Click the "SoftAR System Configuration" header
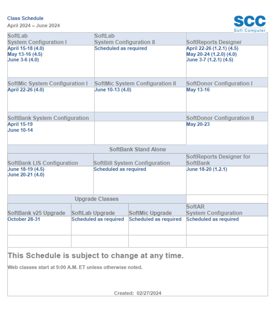 tap(214, 210)
